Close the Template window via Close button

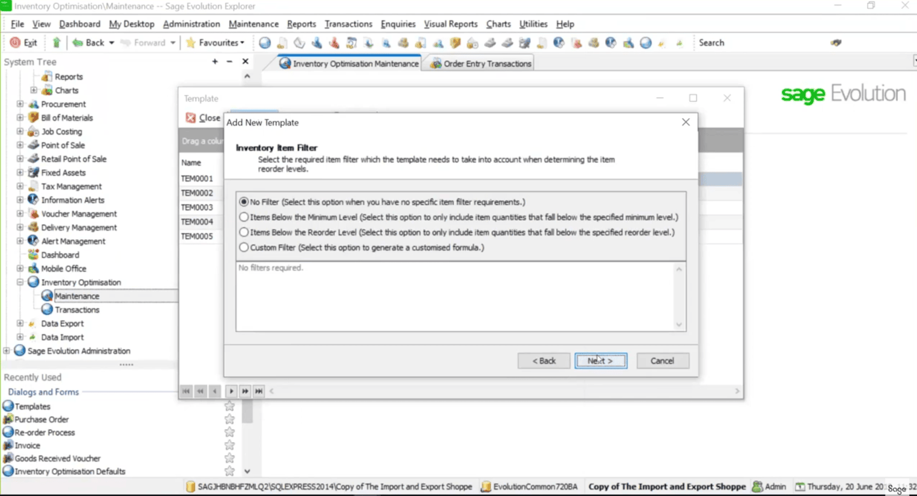[x=203, y=118]
